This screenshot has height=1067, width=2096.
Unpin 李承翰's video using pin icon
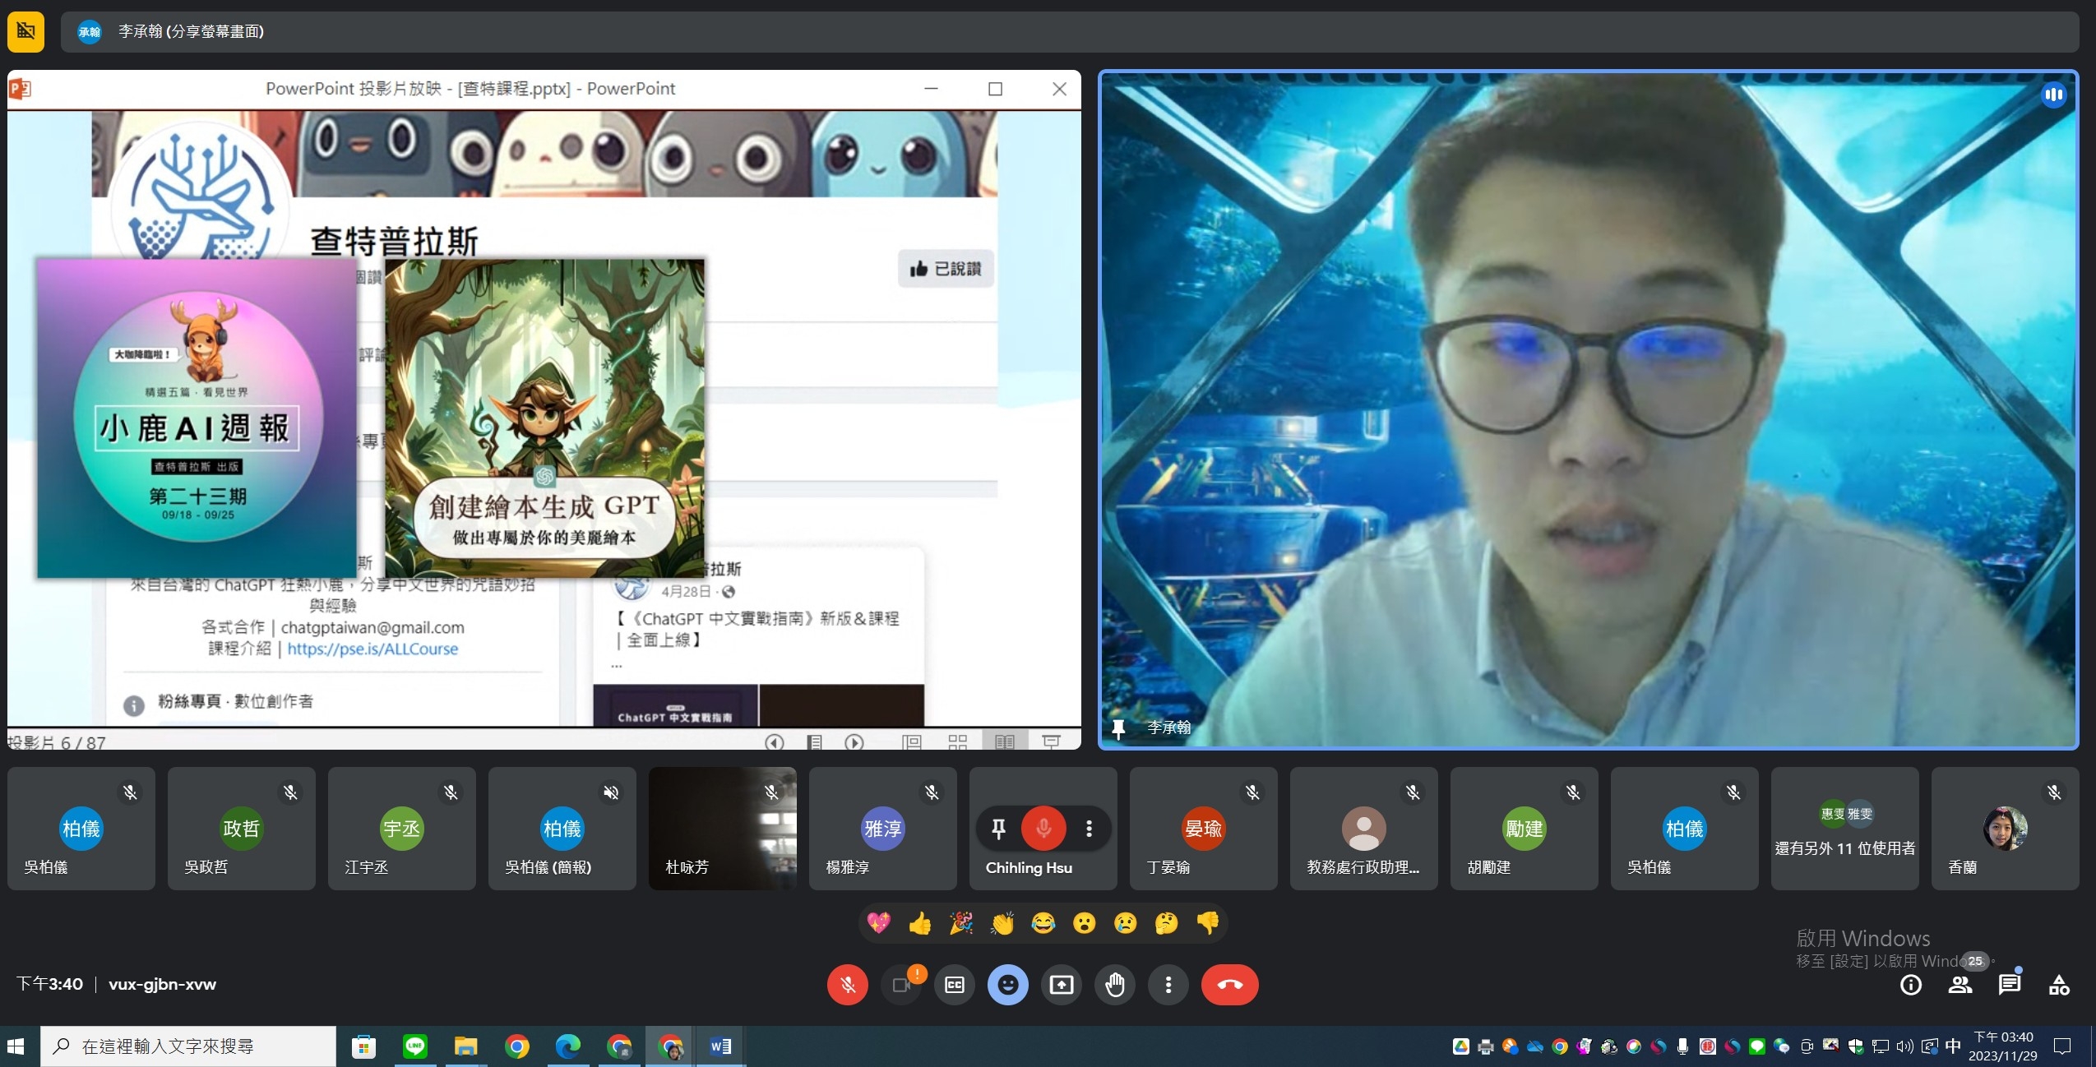coord(1118,727)
